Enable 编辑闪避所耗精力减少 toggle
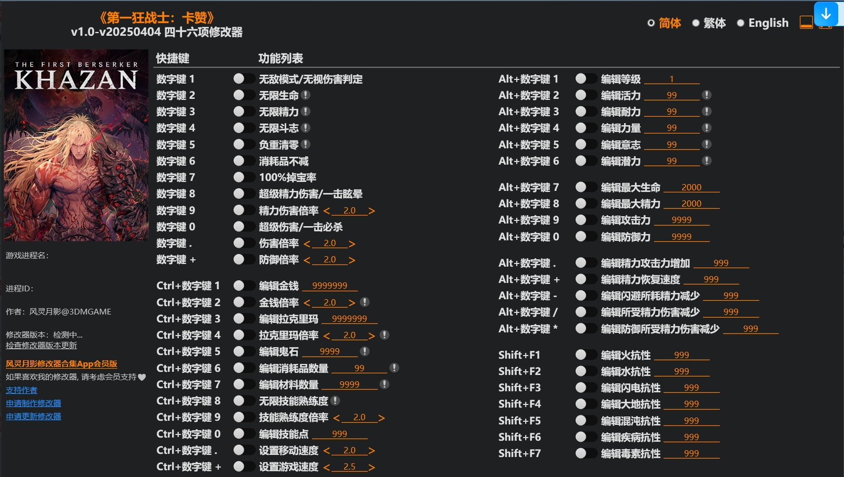This screenshot has width=844, height=477. [x=586, y=296]
